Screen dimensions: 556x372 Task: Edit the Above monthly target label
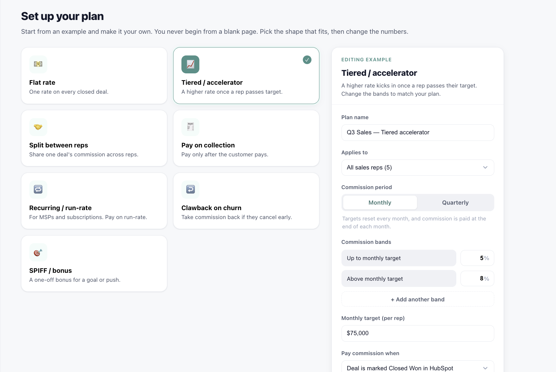[x=399, y=279]
